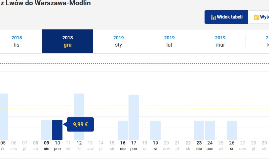
Task: Select the fare bar for 09 nie
Action: [x=47, y=130]
